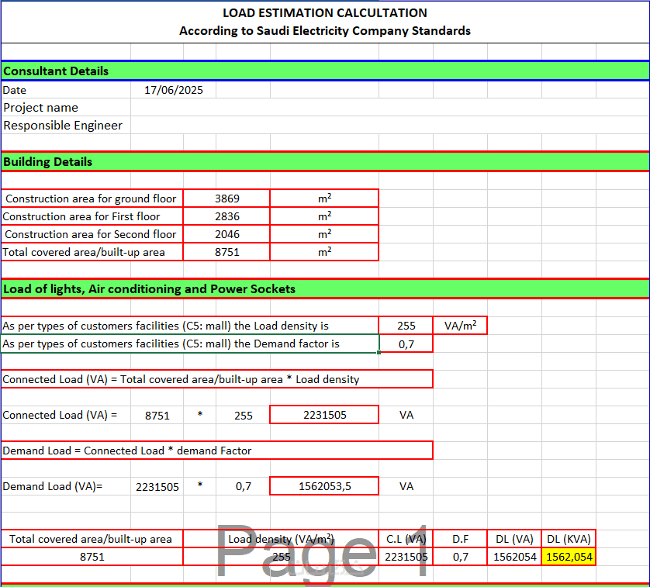Screen dimensions: 650x587
Task: Click the Connected Load formula description cell
Action: tap(217, 379)
